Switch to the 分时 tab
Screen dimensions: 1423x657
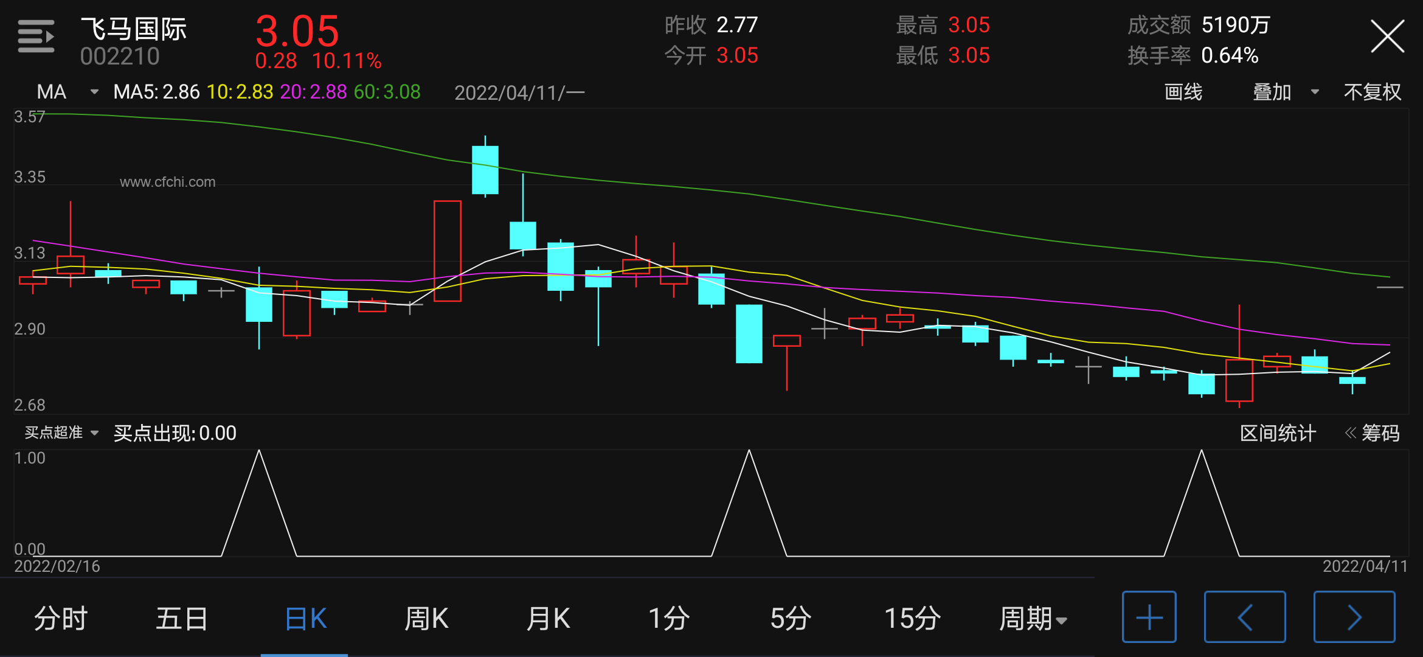pyautogui.click(x=61, y=619)
